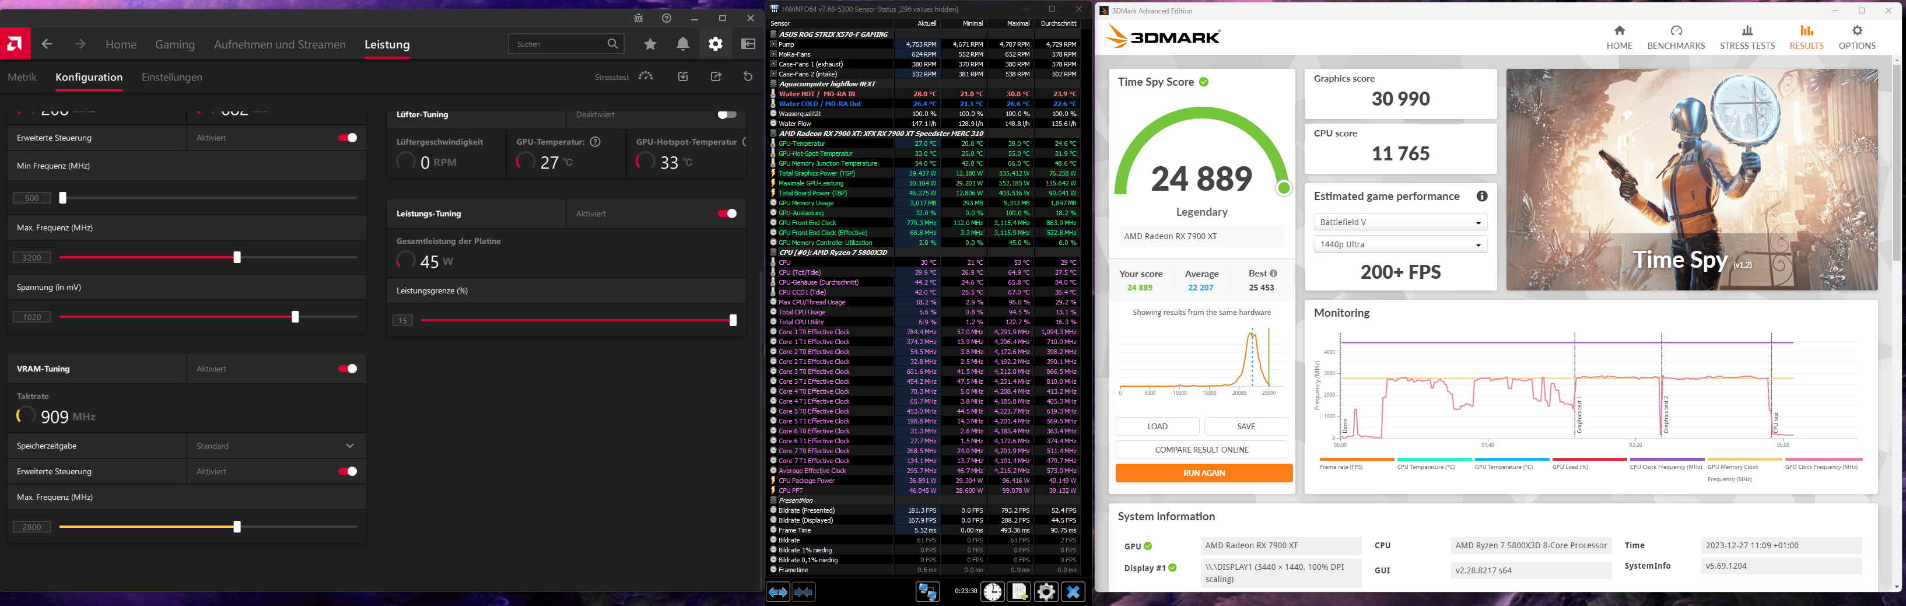The height and width of the screenshot is (606, 1906).
Task: Collapse HWiNFO columns with inward arrows icon
Action: click(804, 592)
